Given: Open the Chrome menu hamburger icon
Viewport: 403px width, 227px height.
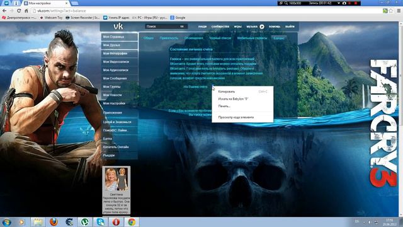Looking at the screenshot, I should point(399,11).
